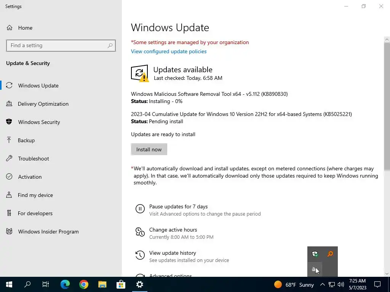Click the Settings gear taskbar icon
The height and width of the screenshot is (292, 390).
139,284
